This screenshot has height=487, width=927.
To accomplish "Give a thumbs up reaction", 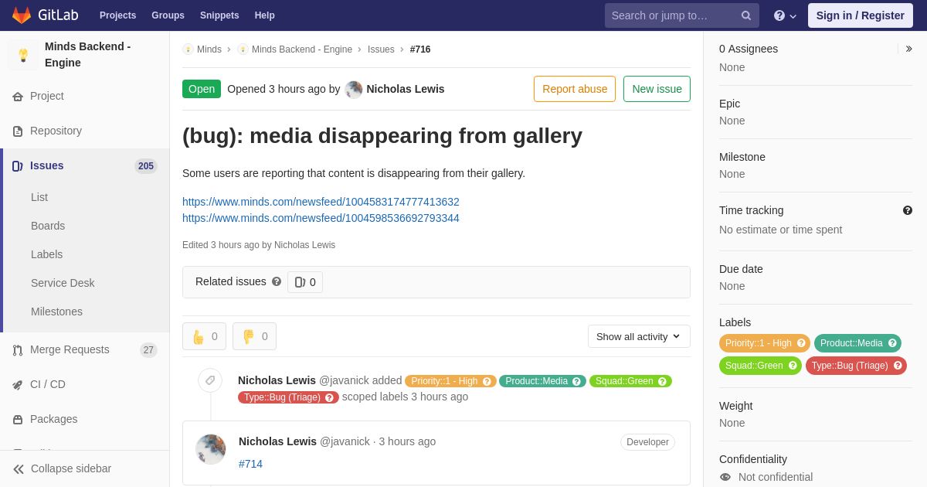I will pyautogui.click(x=204, y=336).
